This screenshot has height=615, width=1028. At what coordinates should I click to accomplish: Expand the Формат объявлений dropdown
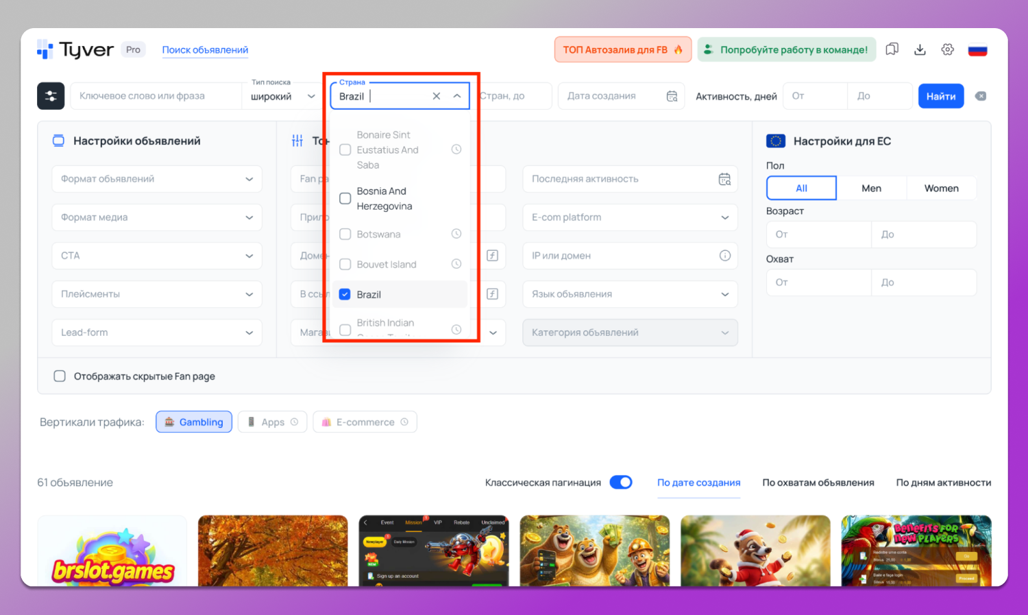156,179
